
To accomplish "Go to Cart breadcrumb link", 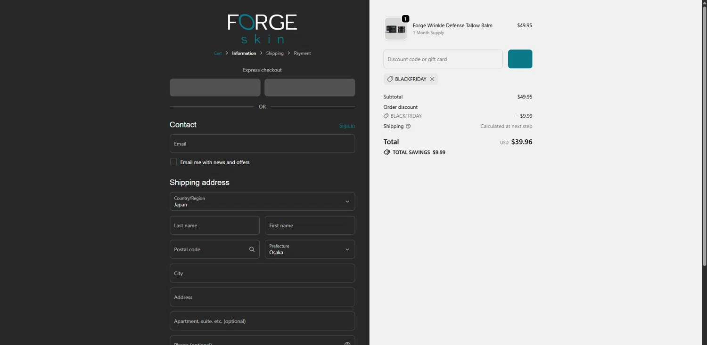I will (x=217, y=53).
